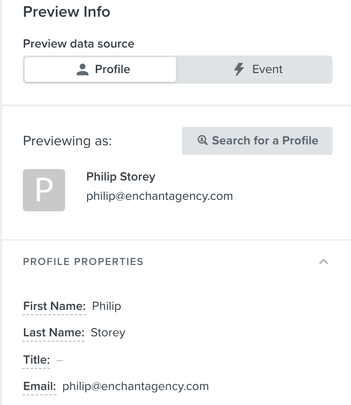Click the gray P avatar thumbnail
351x405 pixels.
coord(44,190)
